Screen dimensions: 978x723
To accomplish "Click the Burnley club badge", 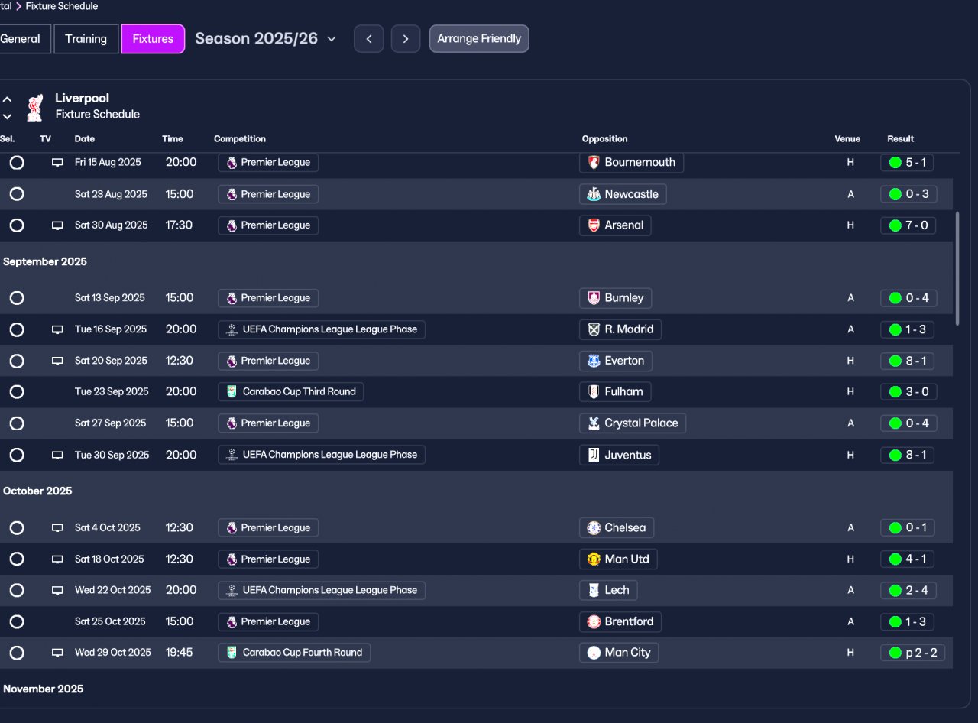I will [x=594, y=298].
